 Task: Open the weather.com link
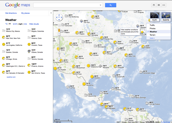pos(11,77)
